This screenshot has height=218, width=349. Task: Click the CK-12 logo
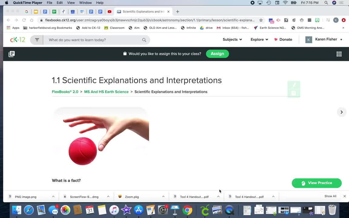(x=17, y=40)
